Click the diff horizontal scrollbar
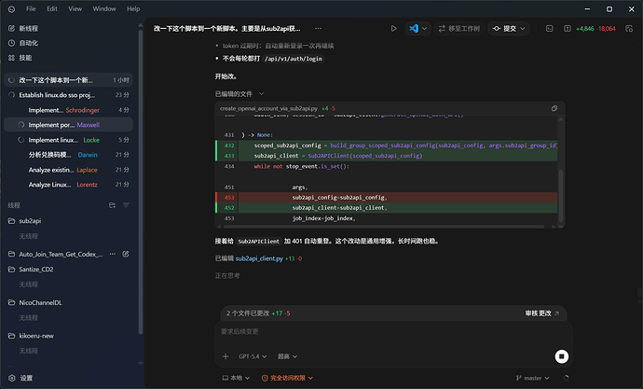Viewport: 643px width, 389px height. pos(384,226)
